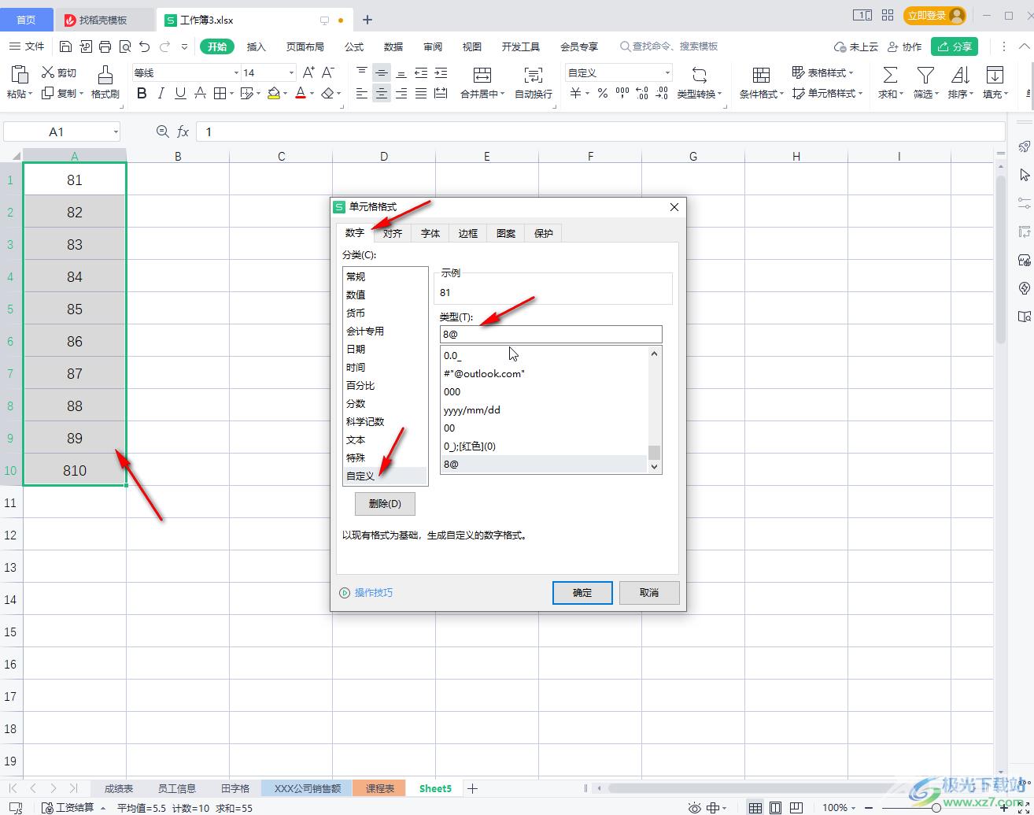Viewport: 1034px width, 815px height.
Task: Click the Paste (粘贴) clipboard icon
Action: pos(20,75)
